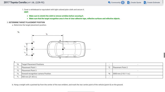Click the '3000 mm (118.11 in.)' cell
The width and height of the screenshot is (165, 92).
[138, 74]
